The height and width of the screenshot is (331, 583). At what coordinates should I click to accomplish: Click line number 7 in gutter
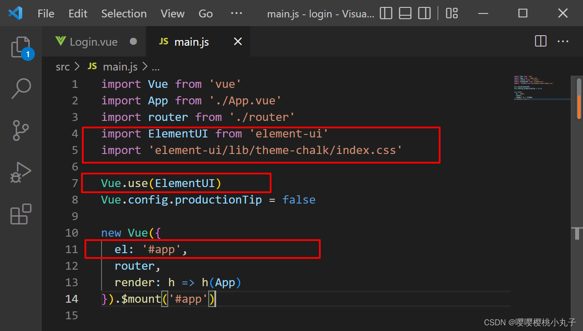click(75, 183)
